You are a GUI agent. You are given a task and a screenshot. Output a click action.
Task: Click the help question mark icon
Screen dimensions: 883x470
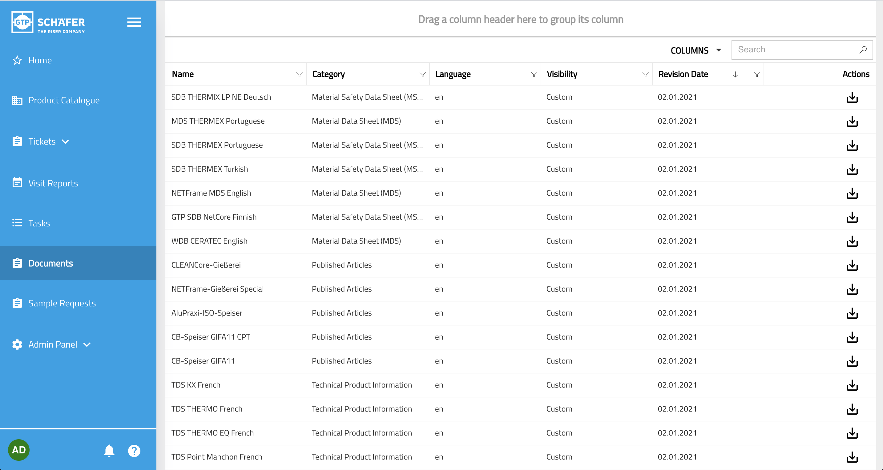(134, 451)
